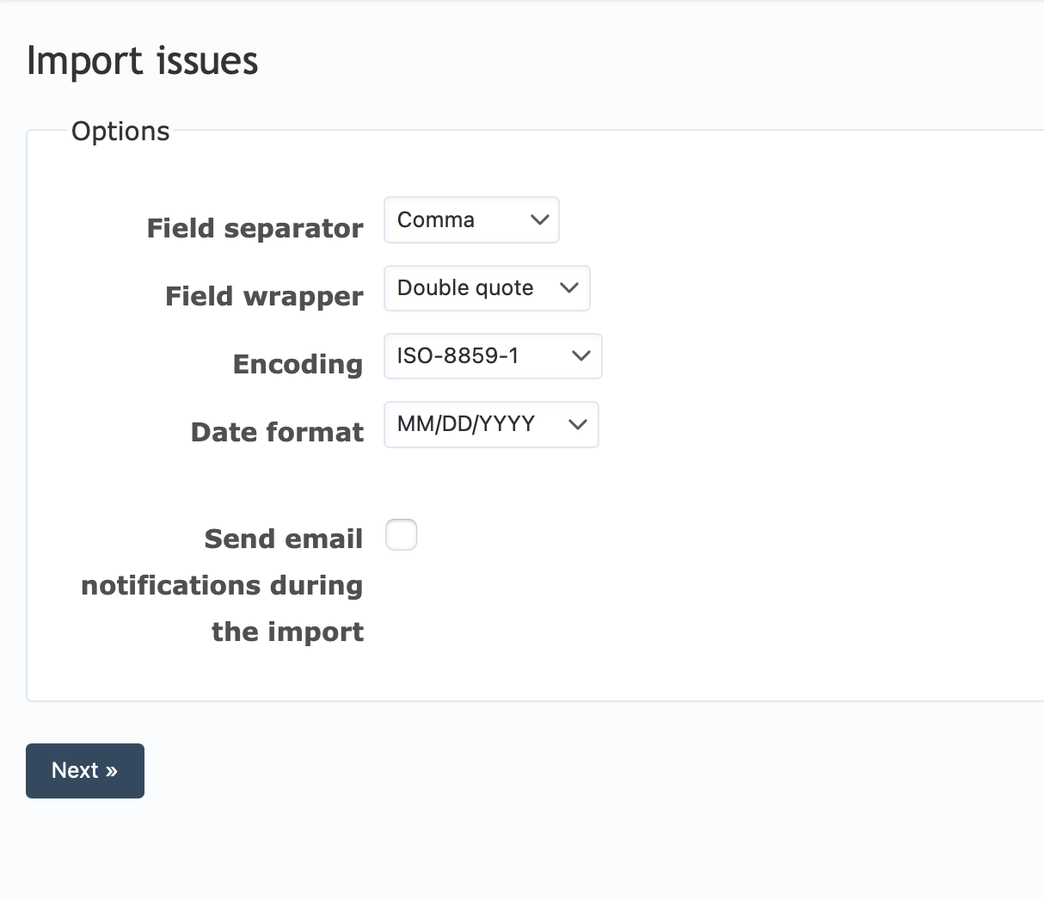Click the Options fieldset legend
The height and width of the screenshot is (900, 1044).
point(120,131)
